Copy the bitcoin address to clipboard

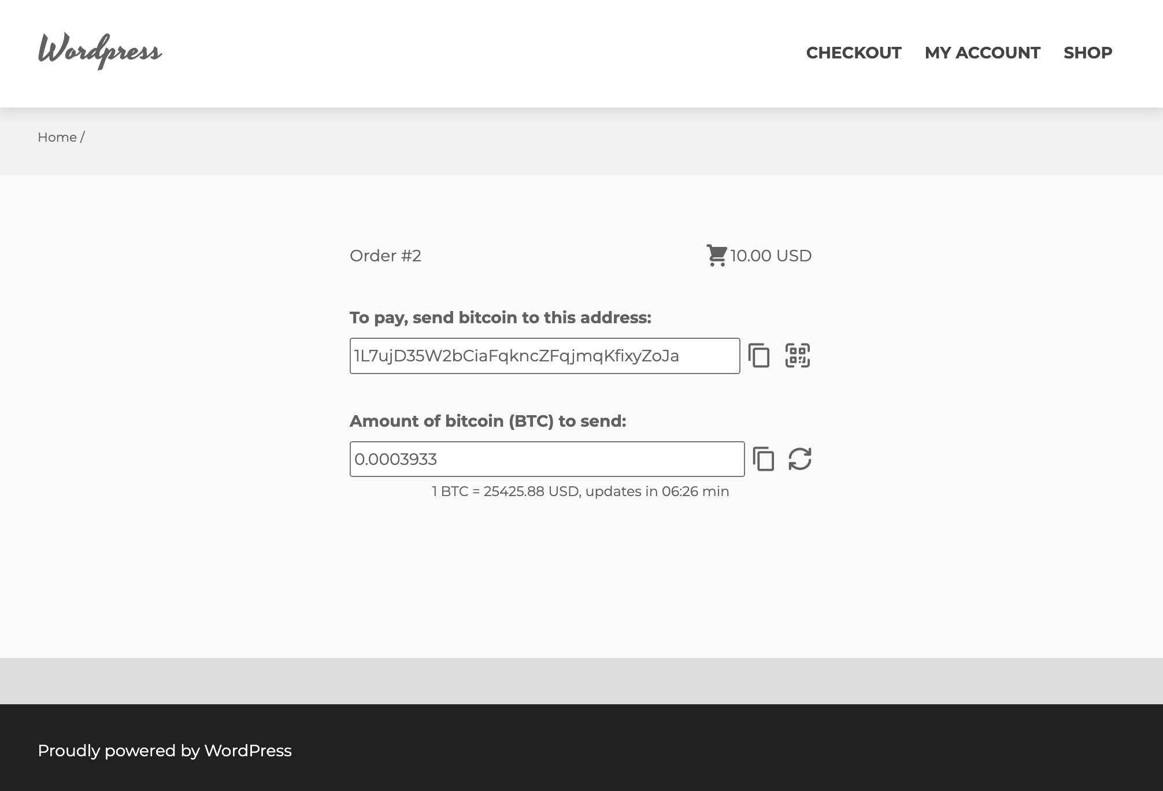click(x=758, y=356)
